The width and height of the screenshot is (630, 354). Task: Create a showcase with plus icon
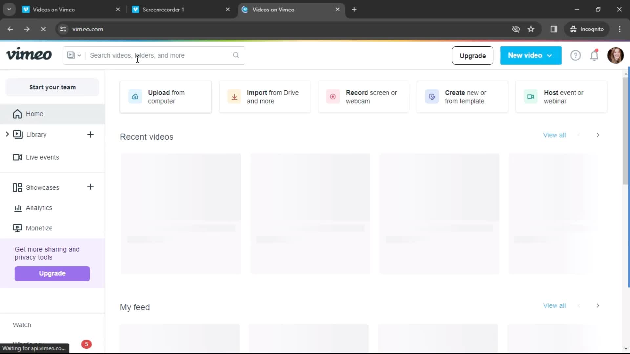(90, 187)
